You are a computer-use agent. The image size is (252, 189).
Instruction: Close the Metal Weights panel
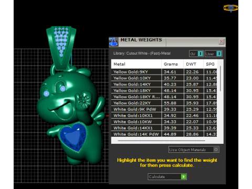tap(221, 41)
